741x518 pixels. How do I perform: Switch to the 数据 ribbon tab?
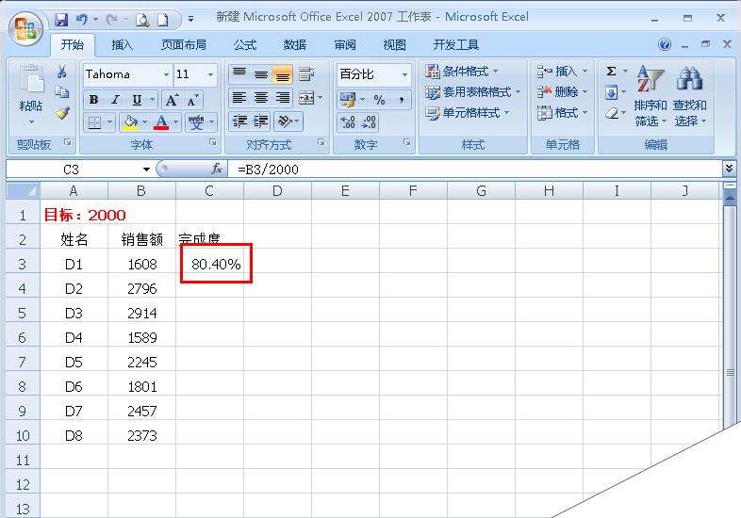point(295,45)
